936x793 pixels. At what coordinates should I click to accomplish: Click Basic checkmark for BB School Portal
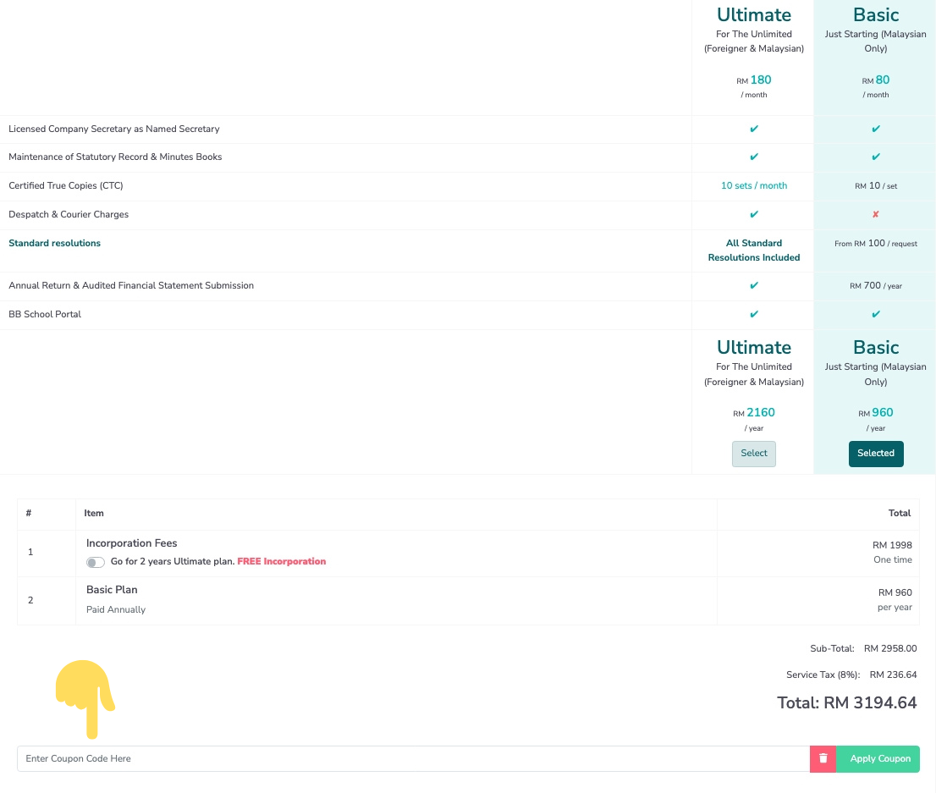[876, 314]
